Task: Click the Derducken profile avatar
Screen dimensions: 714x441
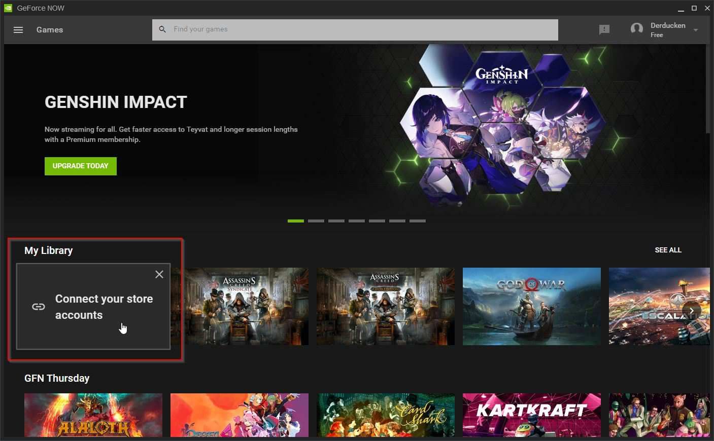Action: coord(637,29)
